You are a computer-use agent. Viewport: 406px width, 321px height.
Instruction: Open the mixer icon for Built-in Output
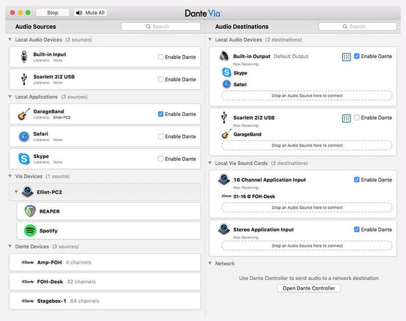pyautogui.click(x=346, y=57)
